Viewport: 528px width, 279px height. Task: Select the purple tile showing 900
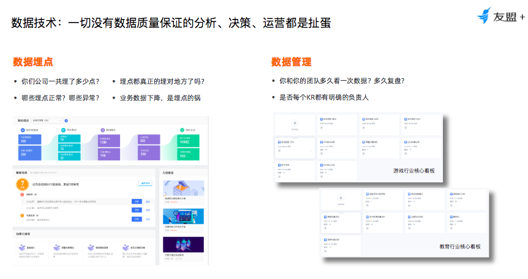coord(109,154)
